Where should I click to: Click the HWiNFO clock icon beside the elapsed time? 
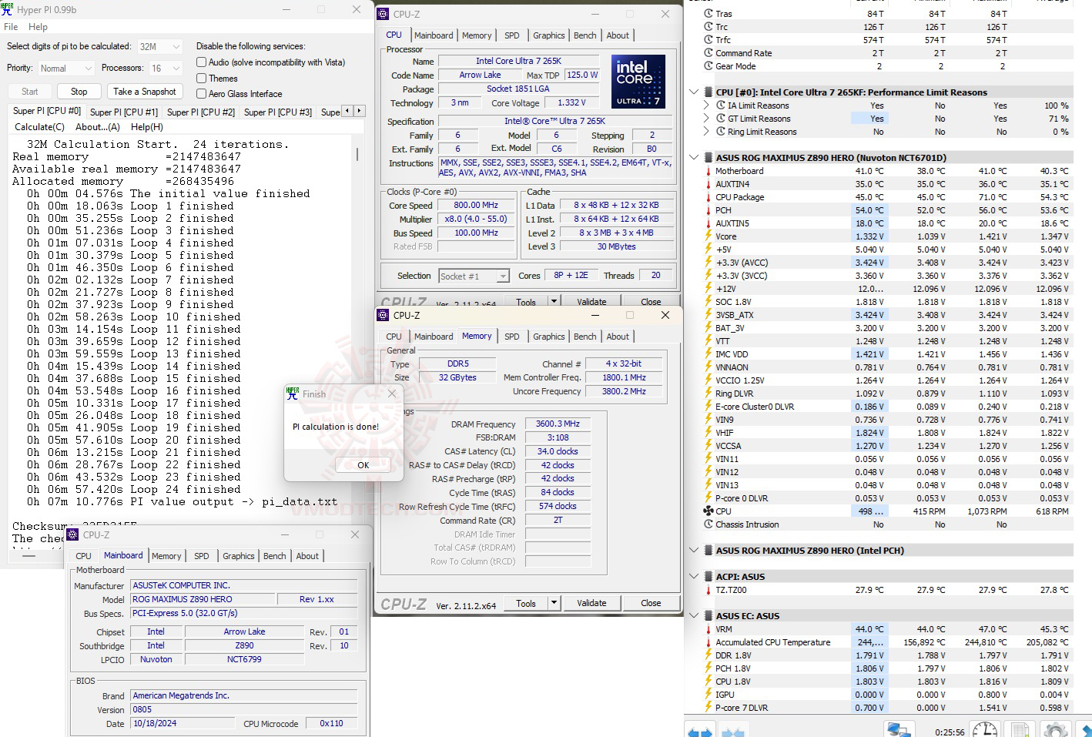[x=985, y=729]
